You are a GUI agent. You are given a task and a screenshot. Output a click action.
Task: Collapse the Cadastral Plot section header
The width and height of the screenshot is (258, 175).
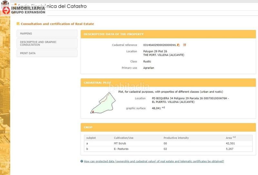(x=168, y=83)
